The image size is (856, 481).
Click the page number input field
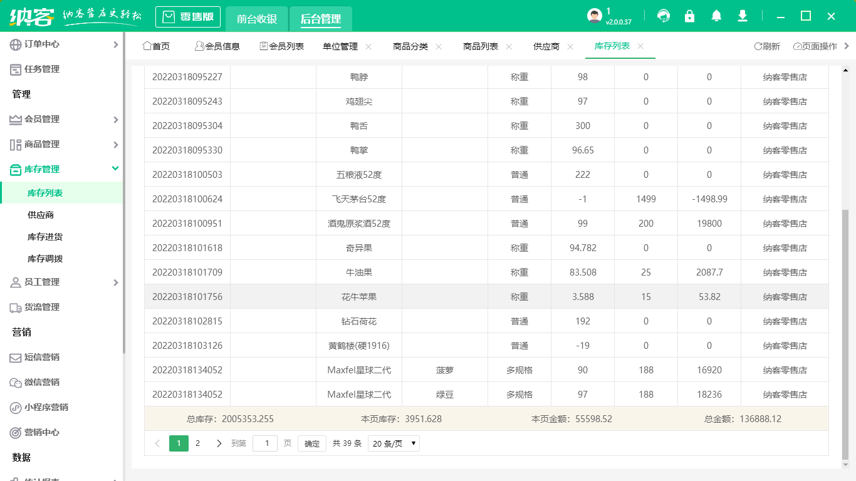coord(265,443)
